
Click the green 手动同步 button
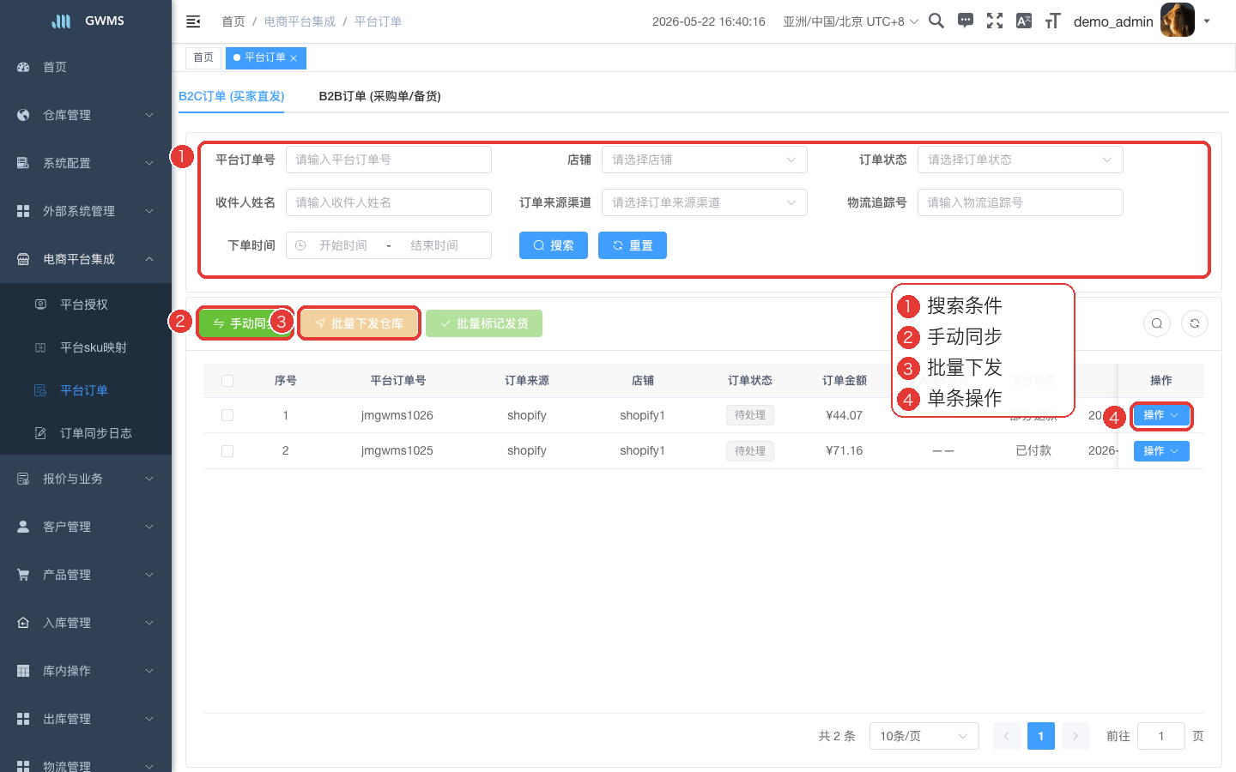pyautogui.click(x=245, y=323)
